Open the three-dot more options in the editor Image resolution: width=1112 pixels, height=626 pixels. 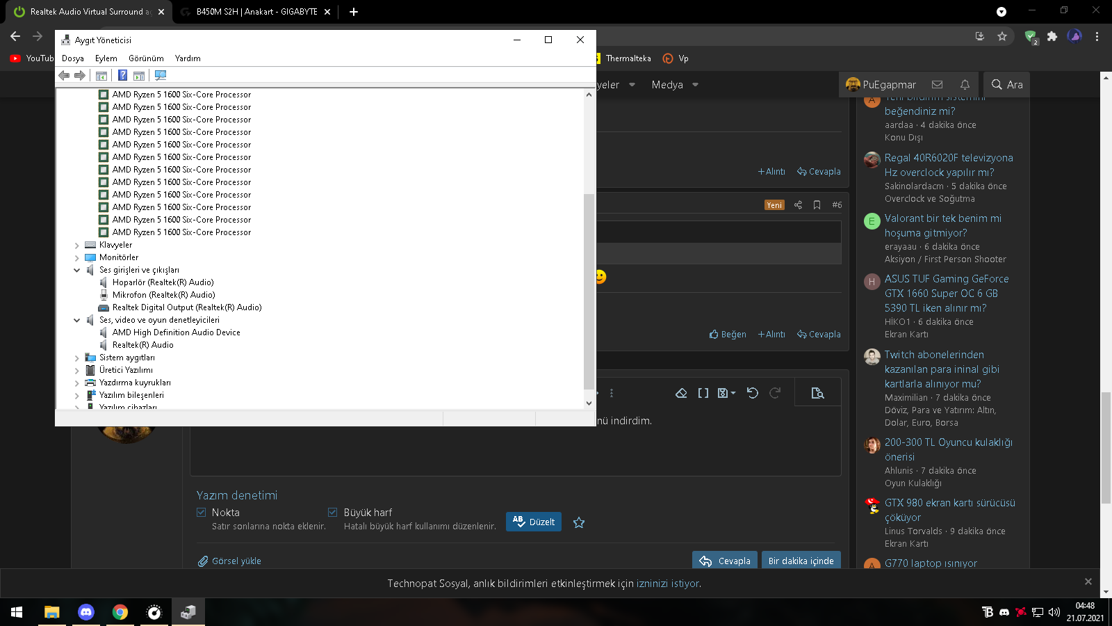612,393
